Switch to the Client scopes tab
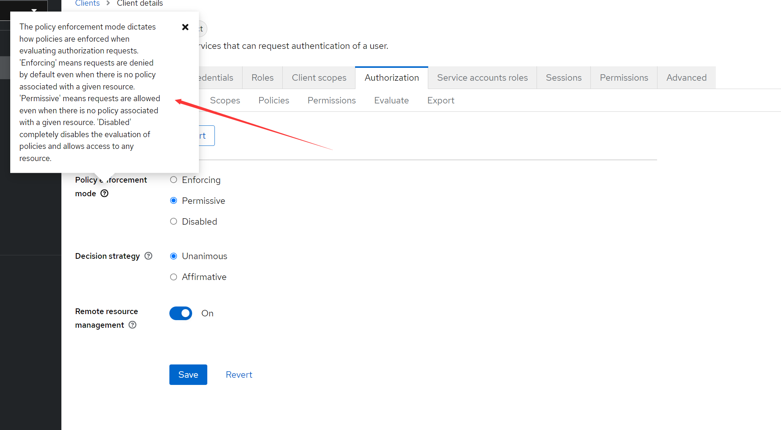Image resolution: width=781 pixels, height=430 pixels. click(319, 78)
